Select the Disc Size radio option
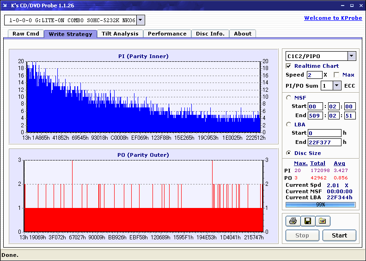This screenshot has height=261, width=366. (289, 153)
